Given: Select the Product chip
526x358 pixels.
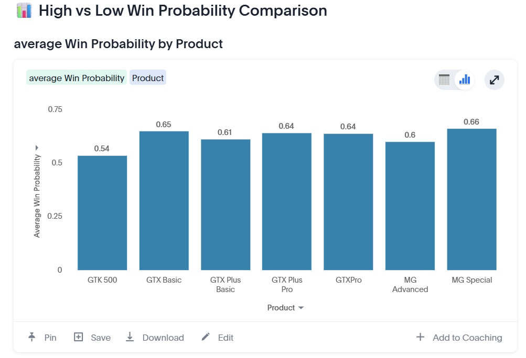Looking at the screenshot, I should point(148,78).
